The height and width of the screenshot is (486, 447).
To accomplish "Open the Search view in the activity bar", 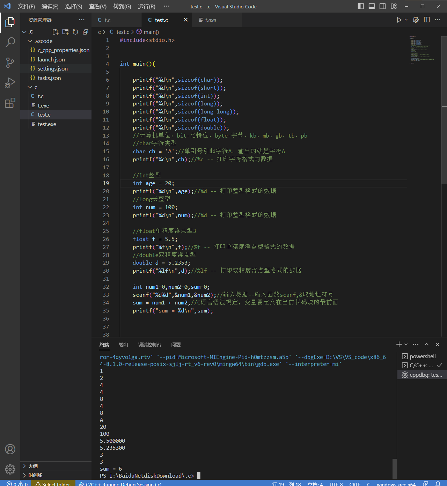I will [10, 43].
